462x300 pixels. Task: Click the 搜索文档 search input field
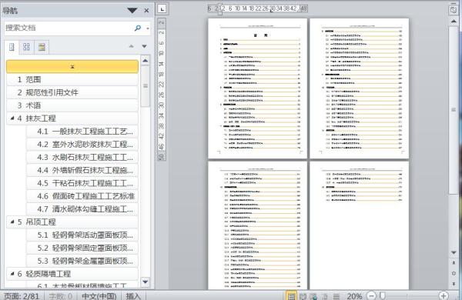click(x=69, y=28)
